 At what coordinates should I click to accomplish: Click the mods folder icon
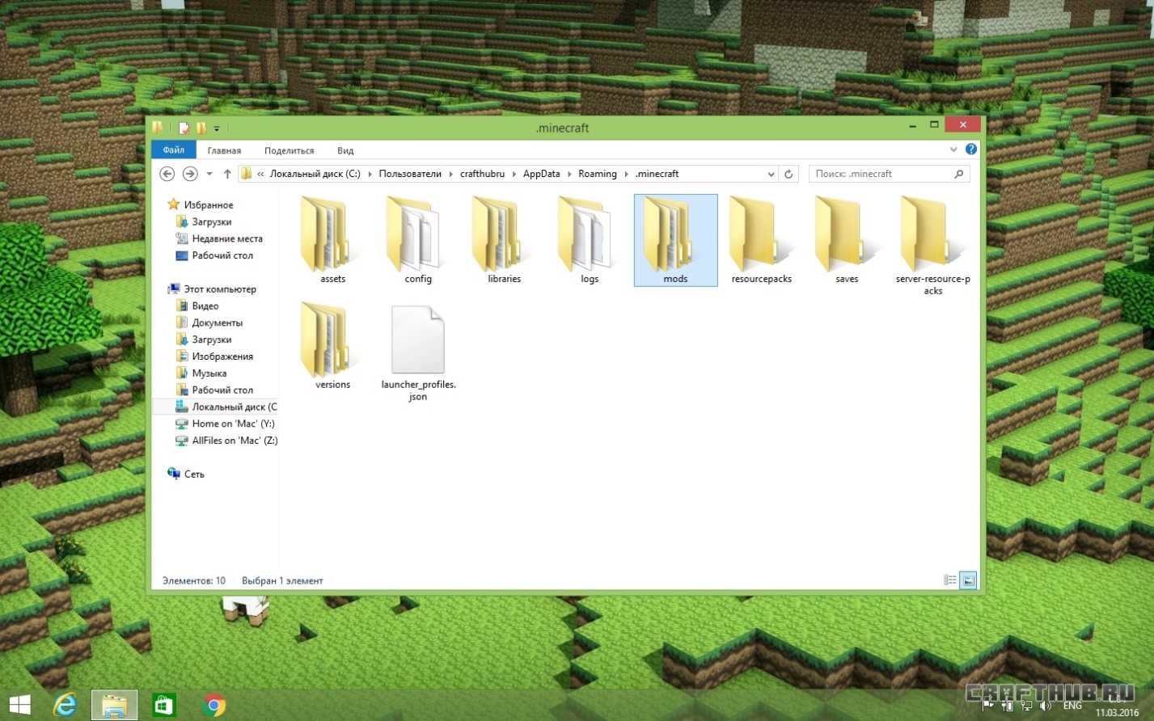(x=668, y=235)
